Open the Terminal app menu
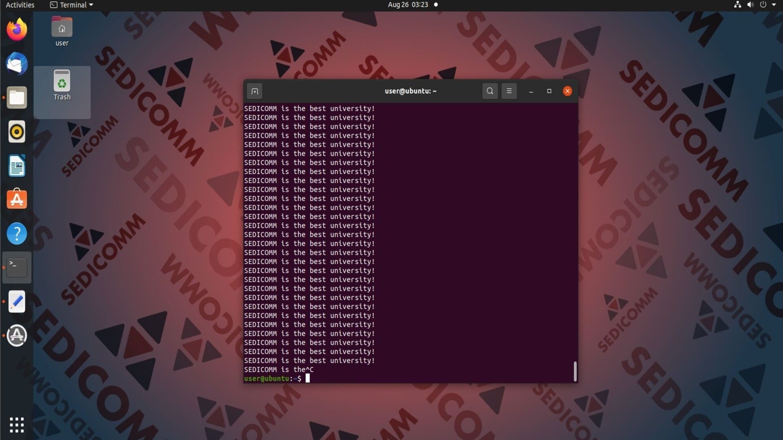The height and width of the screenshot is (440, 783). click(x=71, y=5)
